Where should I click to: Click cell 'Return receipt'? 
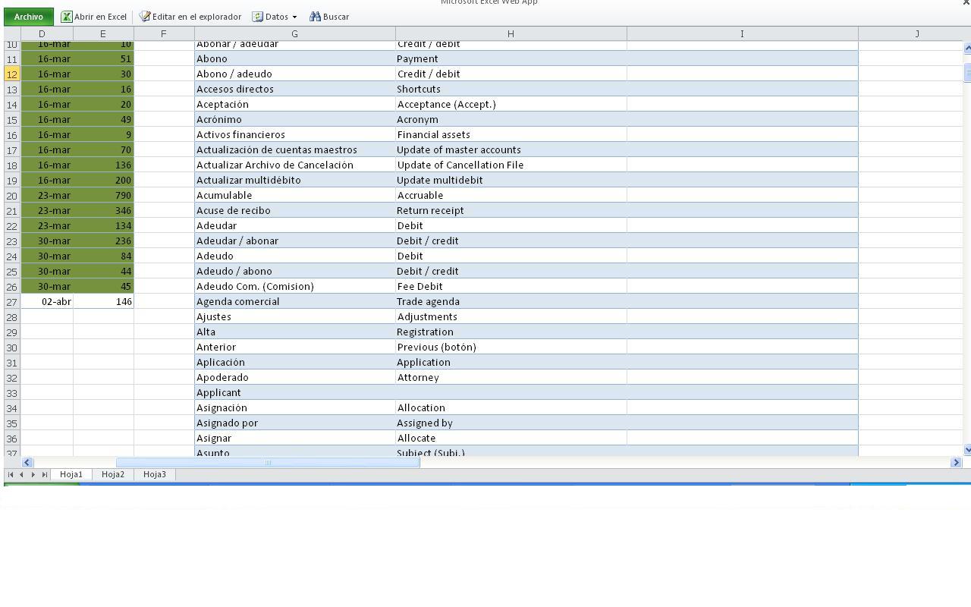[511, 210]
